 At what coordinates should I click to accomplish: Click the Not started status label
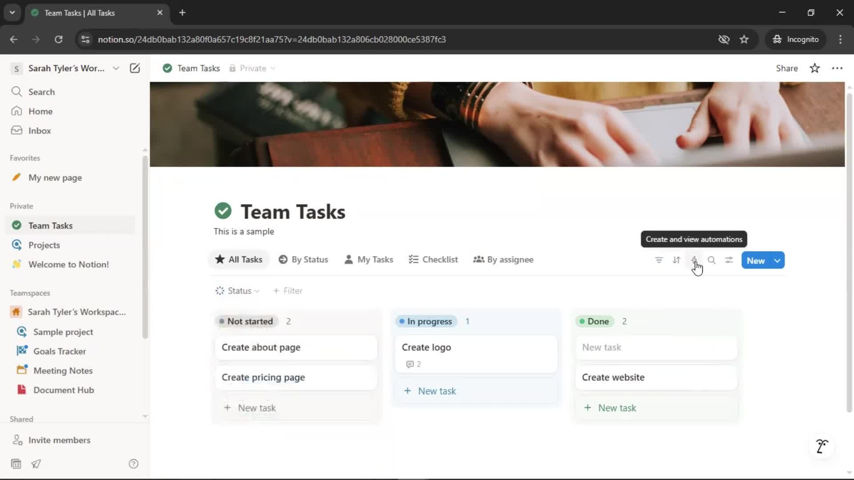(x=246, y=321)
